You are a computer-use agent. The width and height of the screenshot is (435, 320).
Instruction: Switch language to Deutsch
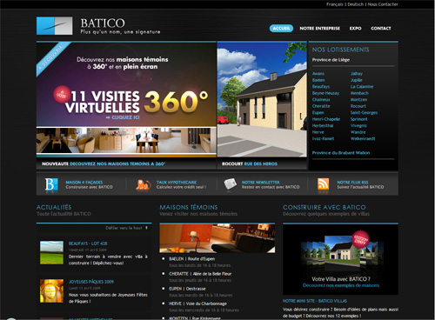355,4
